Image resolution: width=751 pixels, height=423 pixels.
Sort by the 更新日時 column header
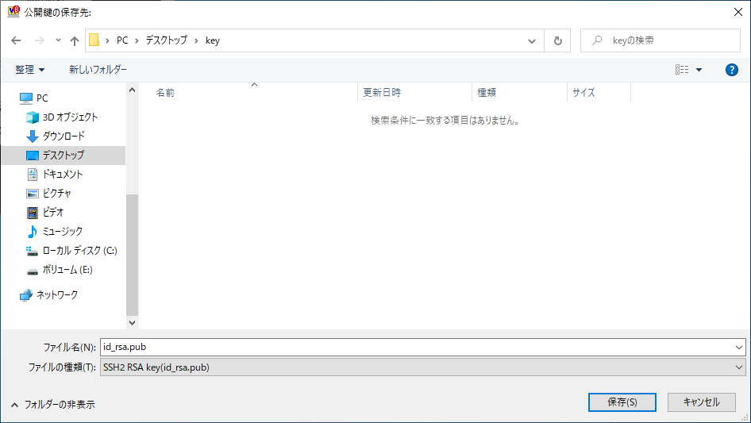[x=382, y=92]
